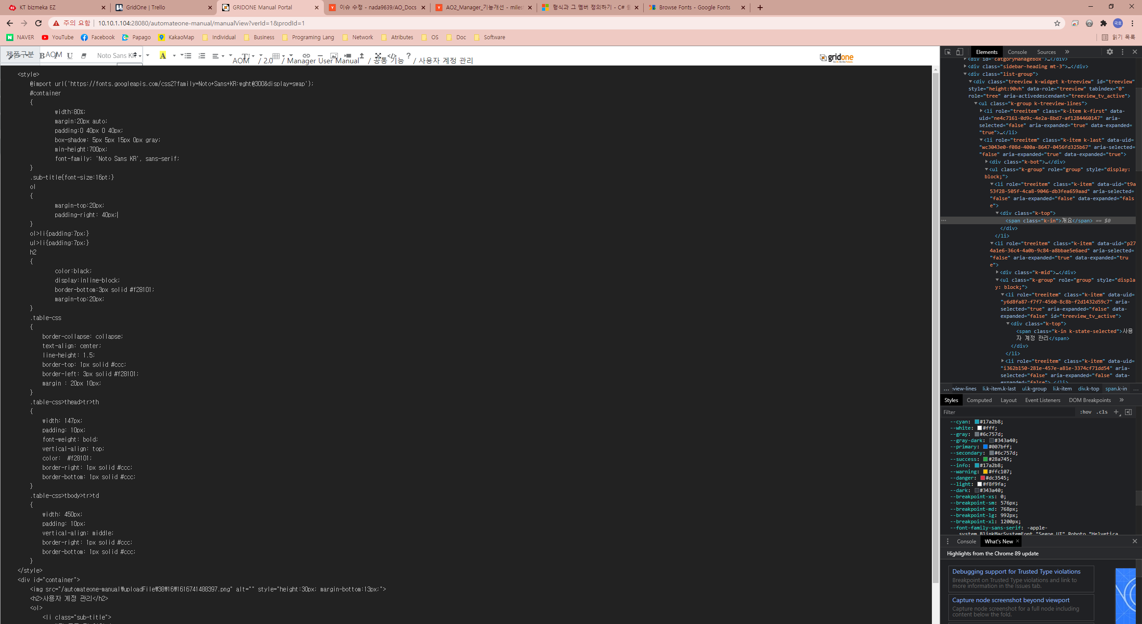Click the ordered list icon
Image resolution: width=1142 pixels, height=624 pixels.
(202, 56)
